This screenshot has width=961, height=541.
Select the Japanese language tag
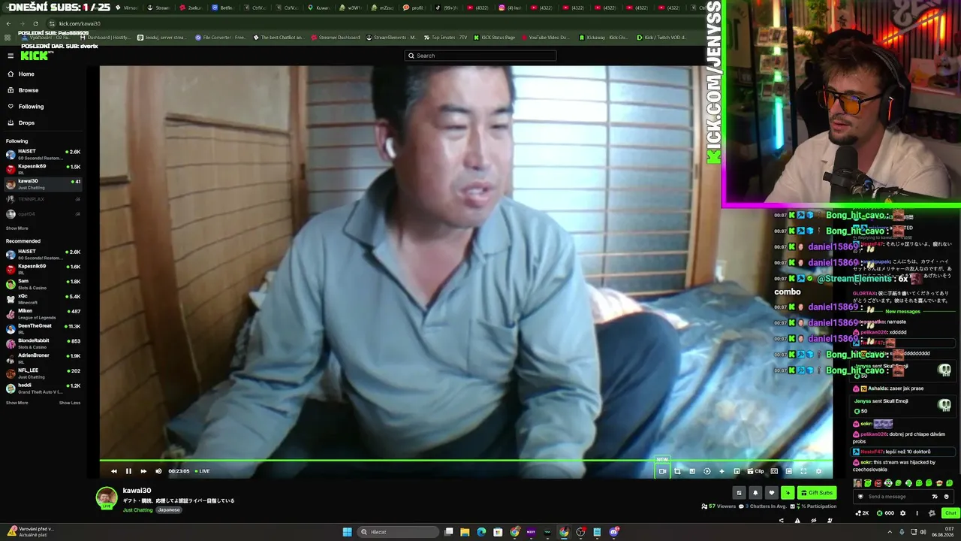coord(169,510)
